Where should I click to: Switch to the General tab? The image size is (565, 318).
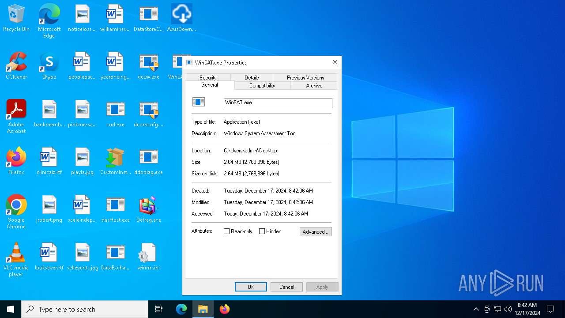point(210,85)
